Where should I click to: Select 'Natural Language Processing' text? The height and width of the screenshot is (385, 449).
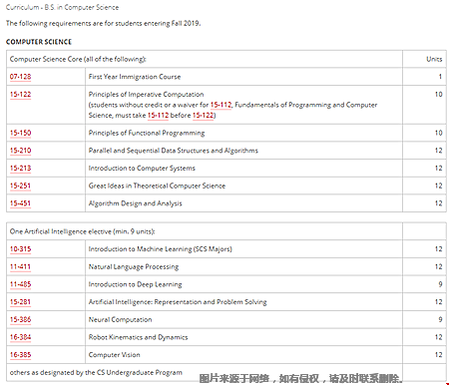point(134,266)
